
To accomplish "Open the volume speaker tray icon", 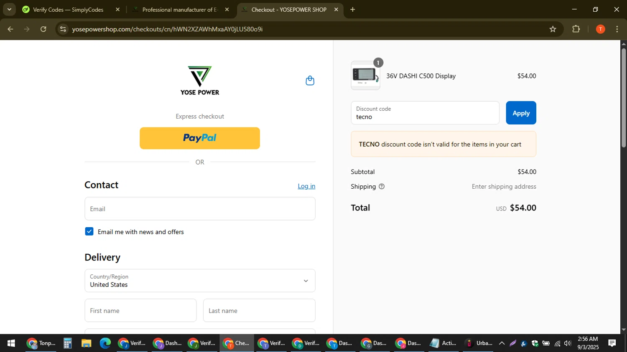I will coord(567,343).
